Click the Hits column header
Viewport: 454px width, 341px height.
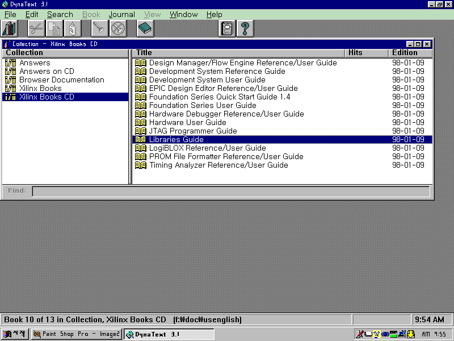tap(367, 53)
